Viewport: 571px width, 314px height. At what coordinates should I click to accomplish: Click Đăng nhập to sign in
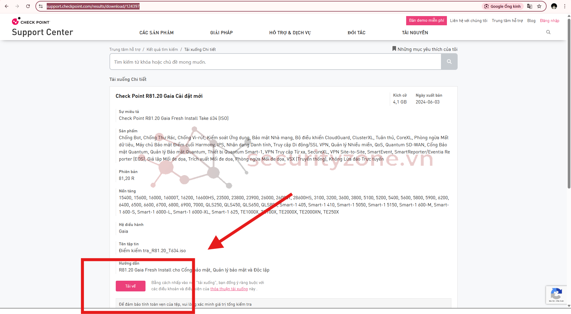pos(550,21)
